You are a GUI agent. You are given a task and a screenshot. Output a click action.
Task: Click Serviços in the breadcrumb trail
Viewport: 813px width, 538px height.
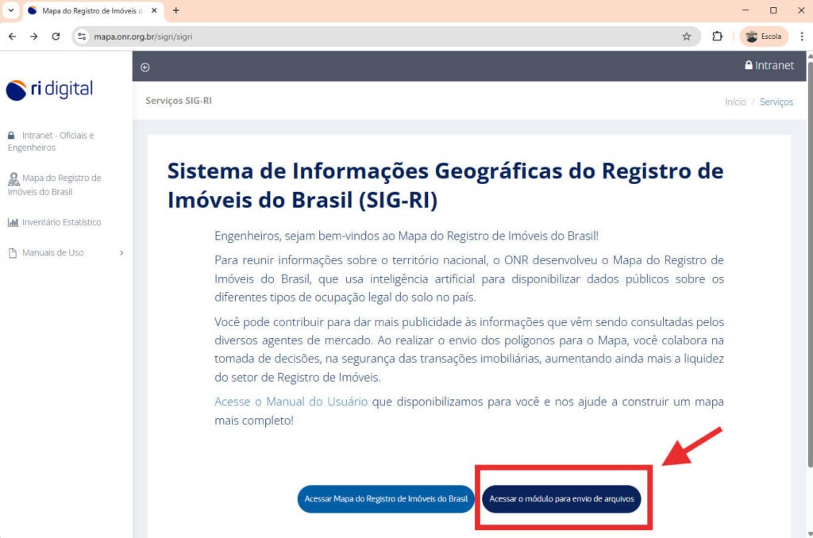click(777, 102)
